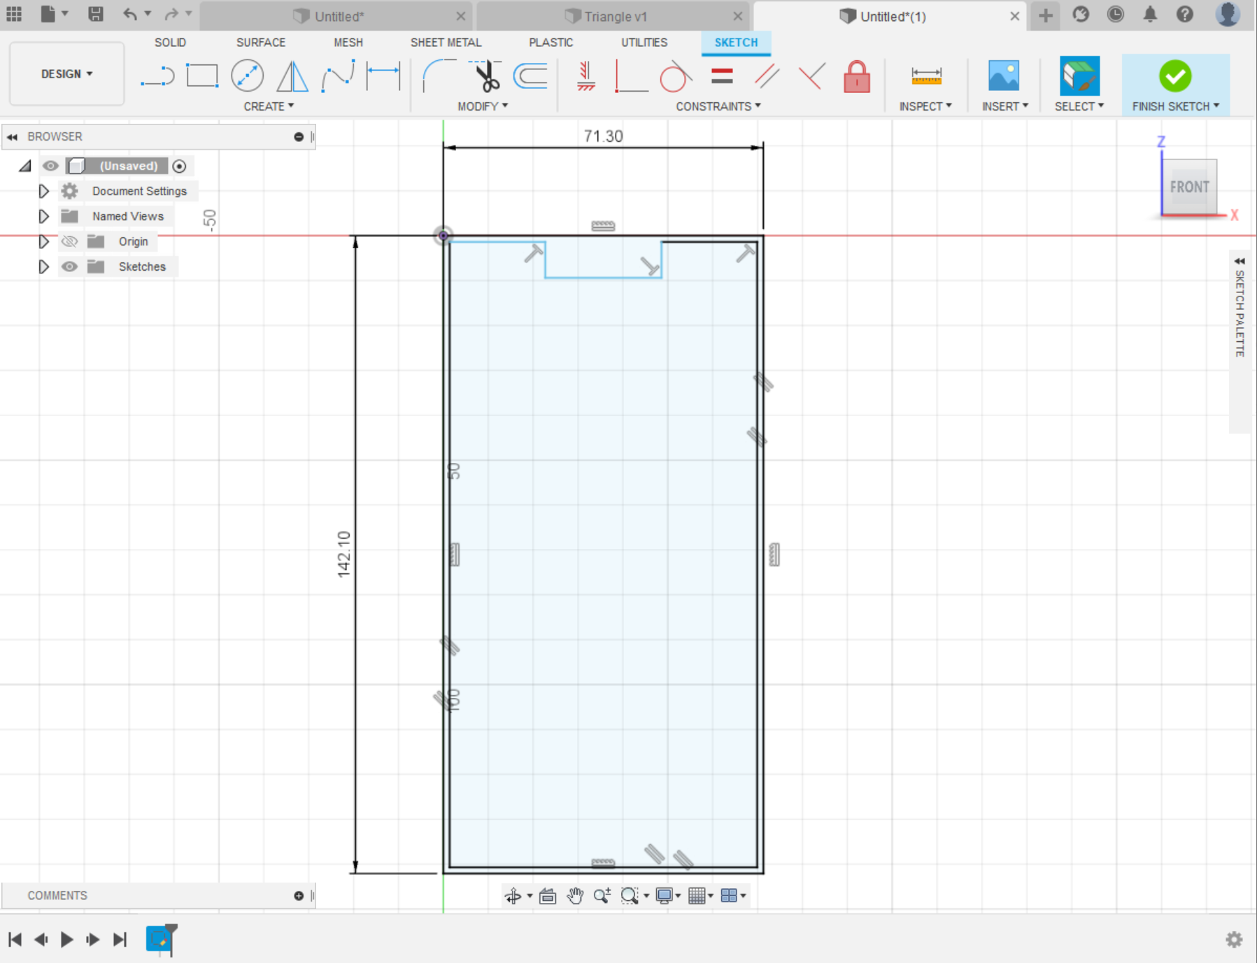Screen dimensions: 1257x963
Task: Select the Fillet tool
Action: click(440, 76)
